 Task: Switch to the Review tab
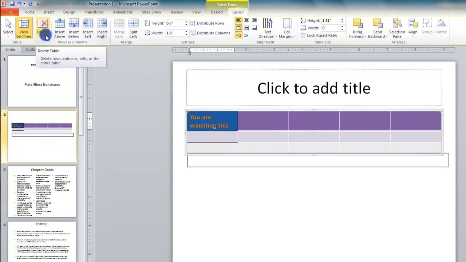coord(177,12)
